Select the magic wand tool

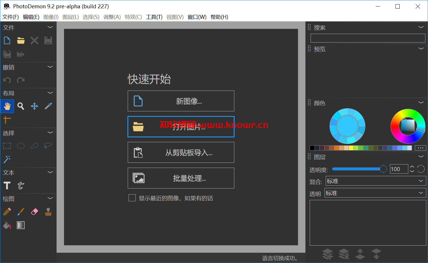pos(7,159)
